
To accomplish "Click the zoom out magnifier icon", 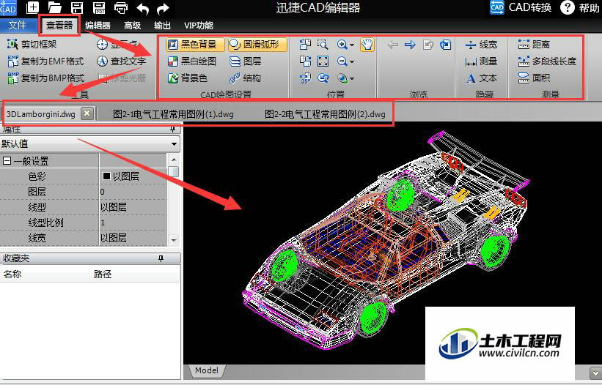I will click(x=342, y=61).
